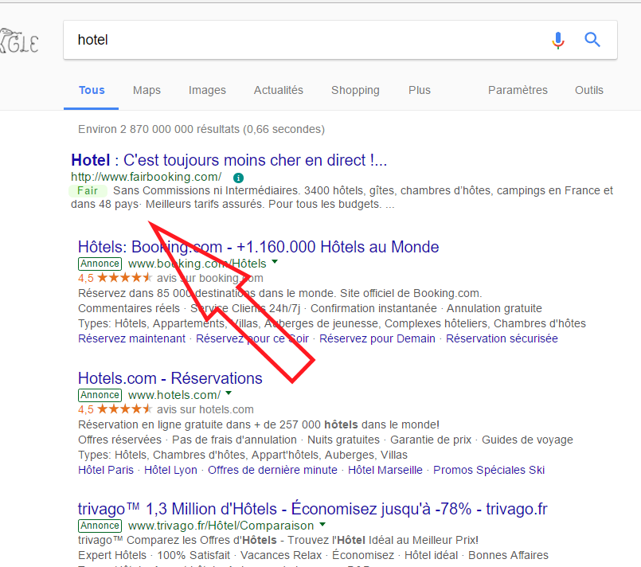
Task: Click 'Garantie de prix' text
Action: pos(431,440)
